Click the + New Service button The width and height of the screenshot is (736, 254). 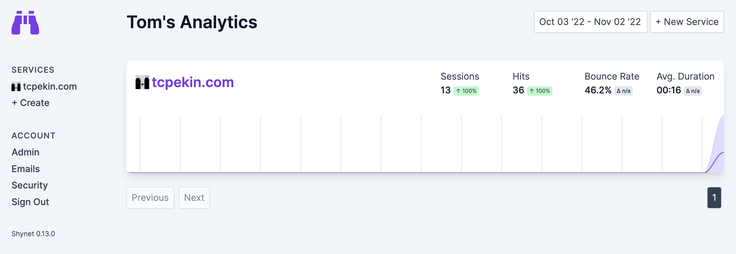[687, 22]
